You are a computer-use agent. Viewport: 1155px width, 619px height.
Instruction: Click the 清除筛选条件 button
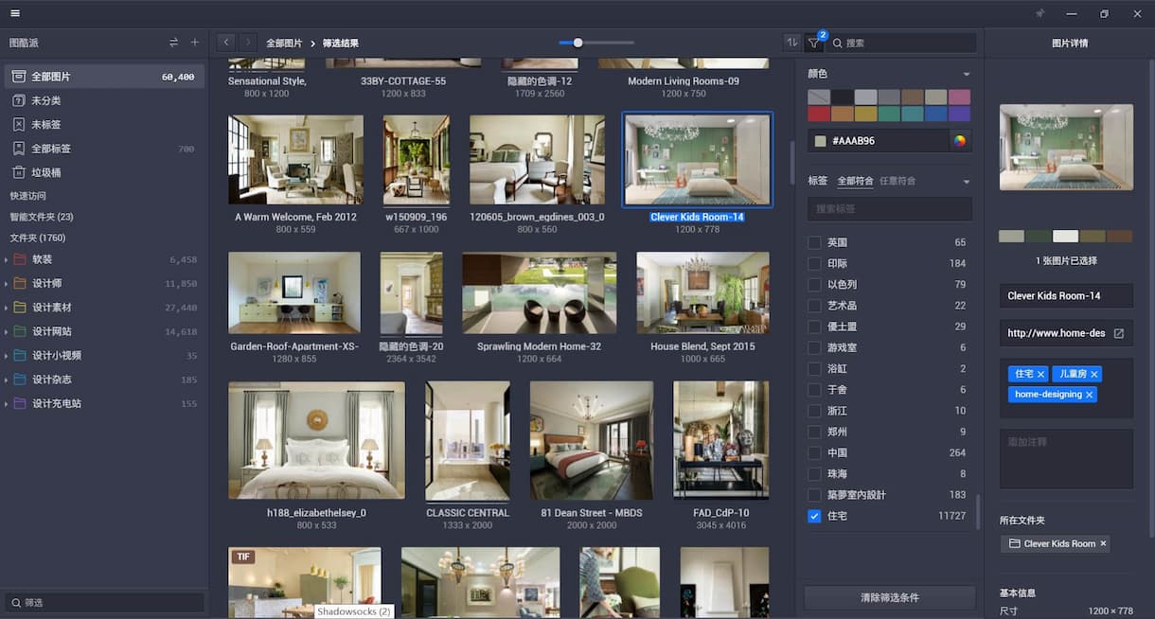889,597
